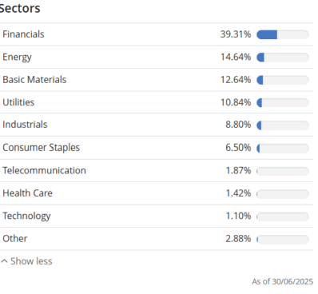Click the As of 30/06/2025 date text

point(283,281)
